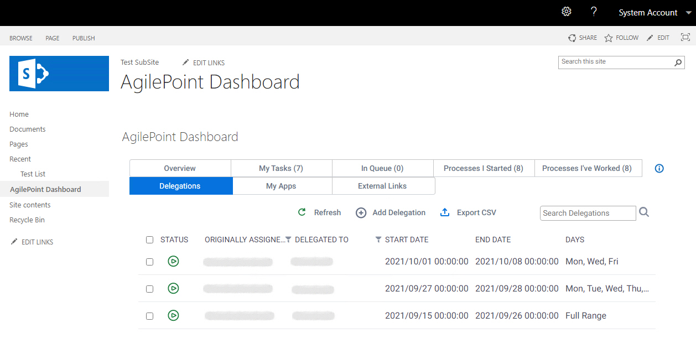Open filter for Originally Assigned column
The height and width of the screenshot is (354, 696).
(288, 240)
